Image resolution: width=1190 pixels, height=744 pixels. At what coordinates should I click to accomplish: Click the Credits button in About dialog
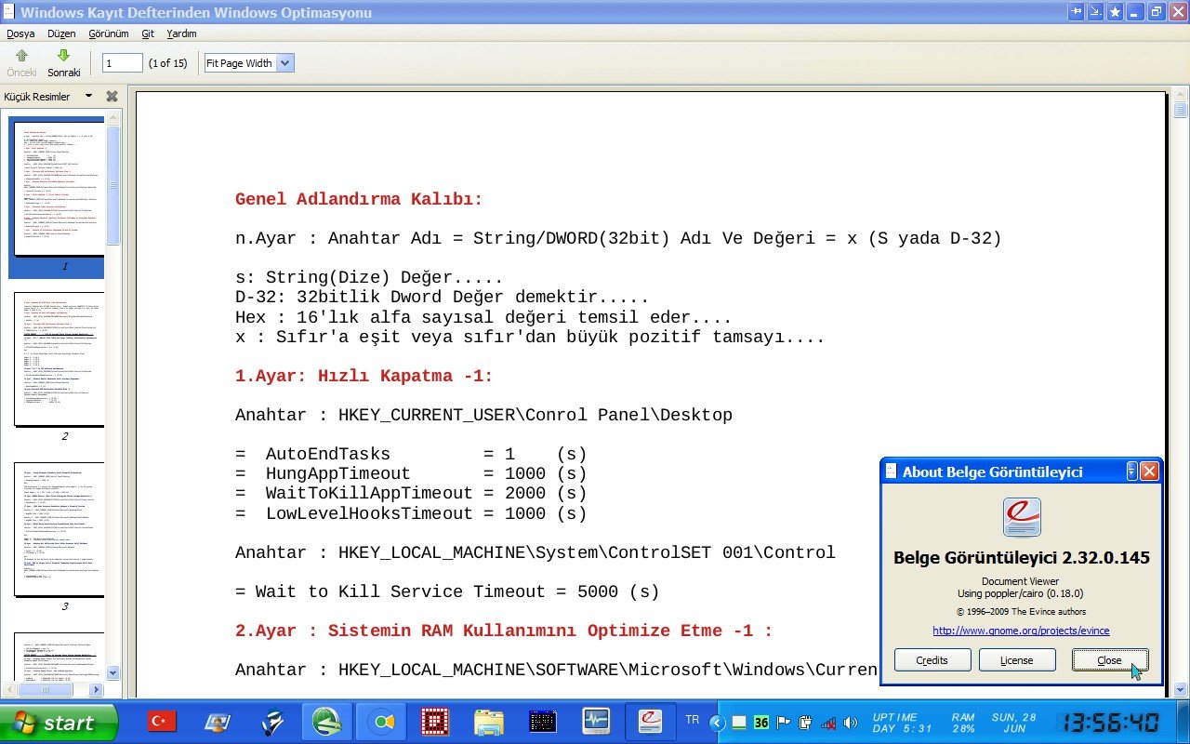click(x=932, y=660)
